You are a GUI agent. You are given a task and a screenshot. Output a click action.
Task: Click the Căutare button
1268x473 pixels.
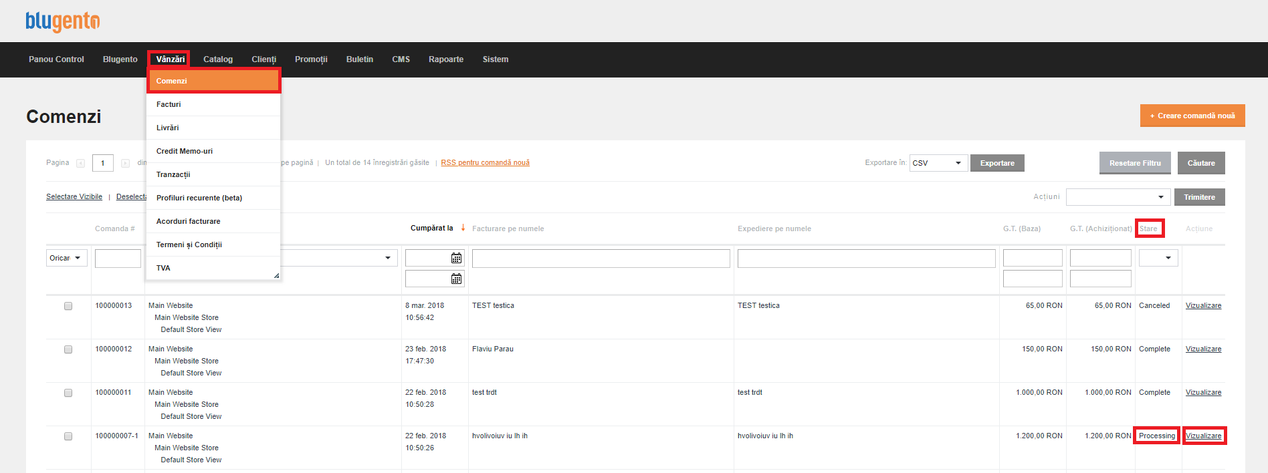pos(1201,163)
